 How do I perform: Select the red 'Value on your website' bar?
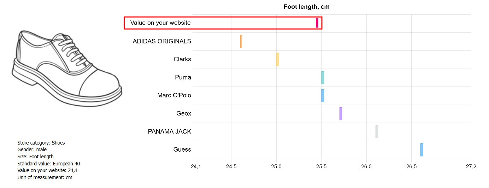(x=317, y=23)
